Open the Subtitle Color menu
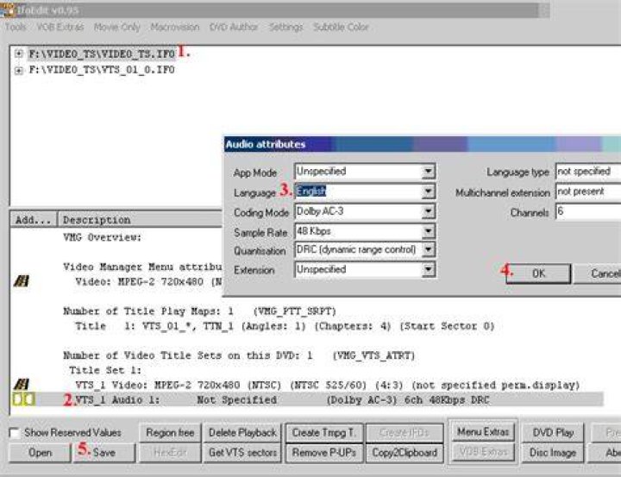Image resolution: width=621 pixels, height=477 pixels. click(341, 28)
